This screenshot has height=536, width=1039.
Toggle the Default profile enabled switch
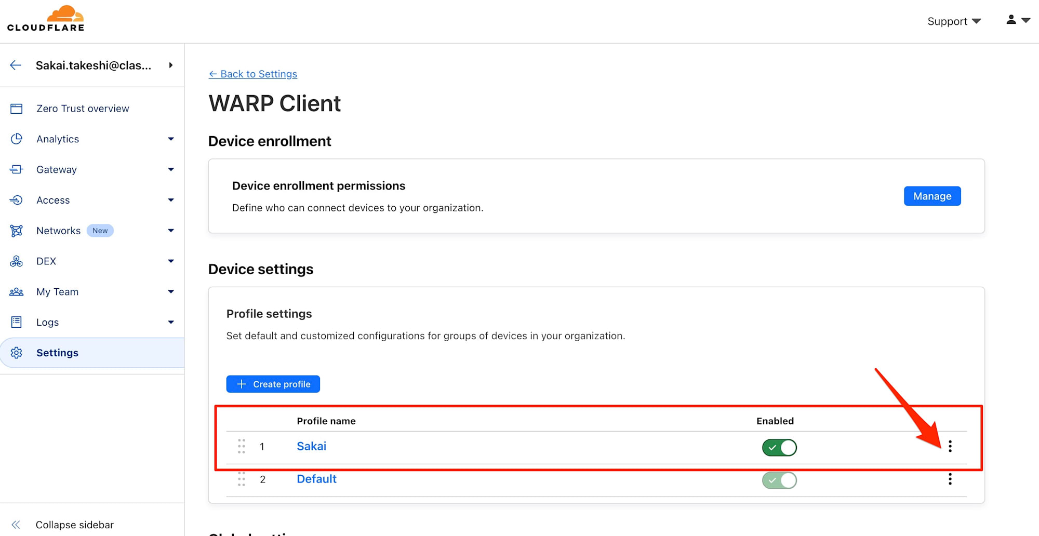pyautogui.click(x=779, y=480)
